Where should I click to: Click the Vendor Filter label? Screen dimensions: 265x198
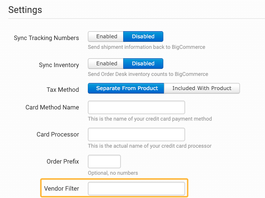pyautogui.click(x=62, y=189)
